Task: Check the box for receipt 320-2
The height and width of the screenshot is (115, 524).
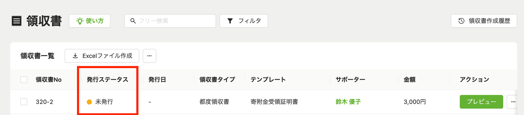Action: [x=24, y=102]
